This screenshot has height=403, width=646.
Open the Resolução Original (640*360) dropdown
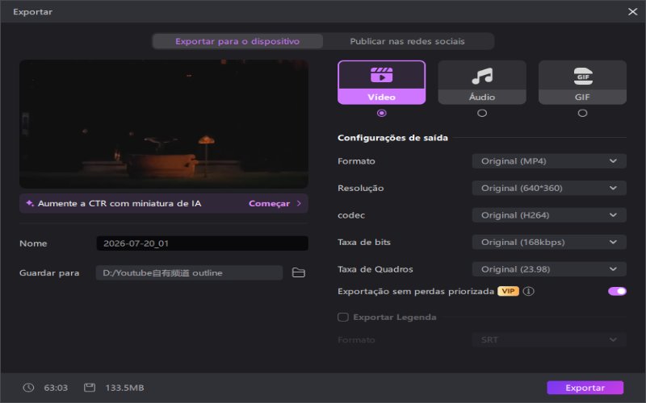(x=549, y=188)
